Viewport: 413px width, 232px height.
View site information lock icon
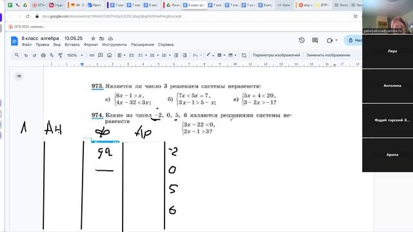click(x=37, y=16)
